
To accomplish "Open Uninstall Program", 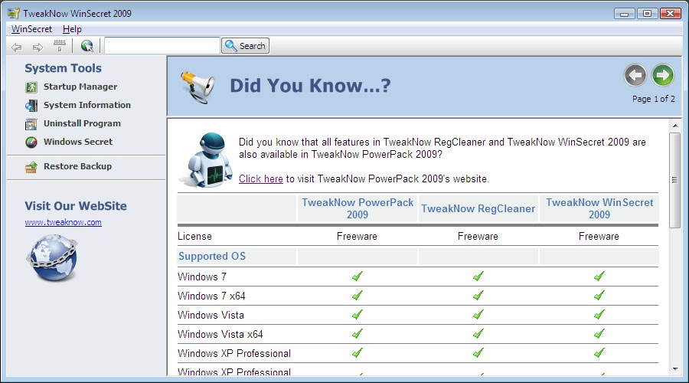I will pos(82,123).
